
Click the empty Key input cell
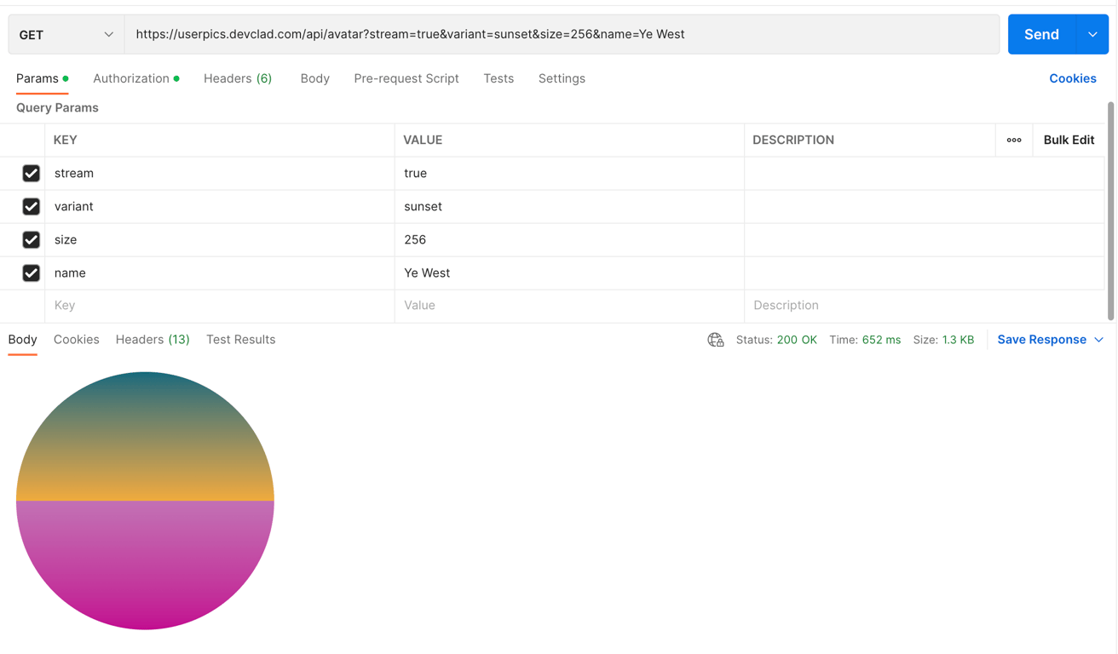(x=220, y=306)
